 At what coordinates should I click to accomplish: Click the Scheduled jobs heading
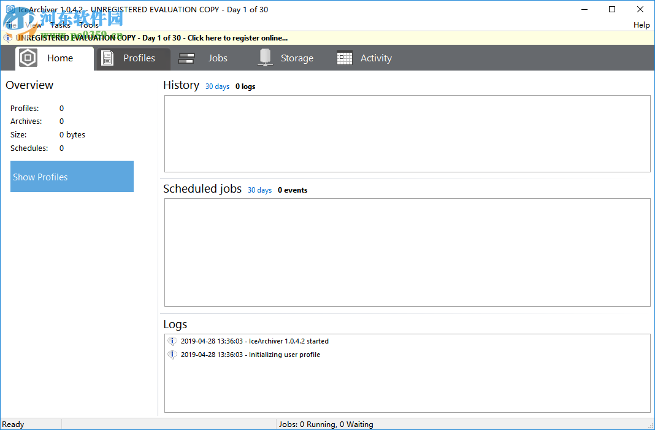202,189
